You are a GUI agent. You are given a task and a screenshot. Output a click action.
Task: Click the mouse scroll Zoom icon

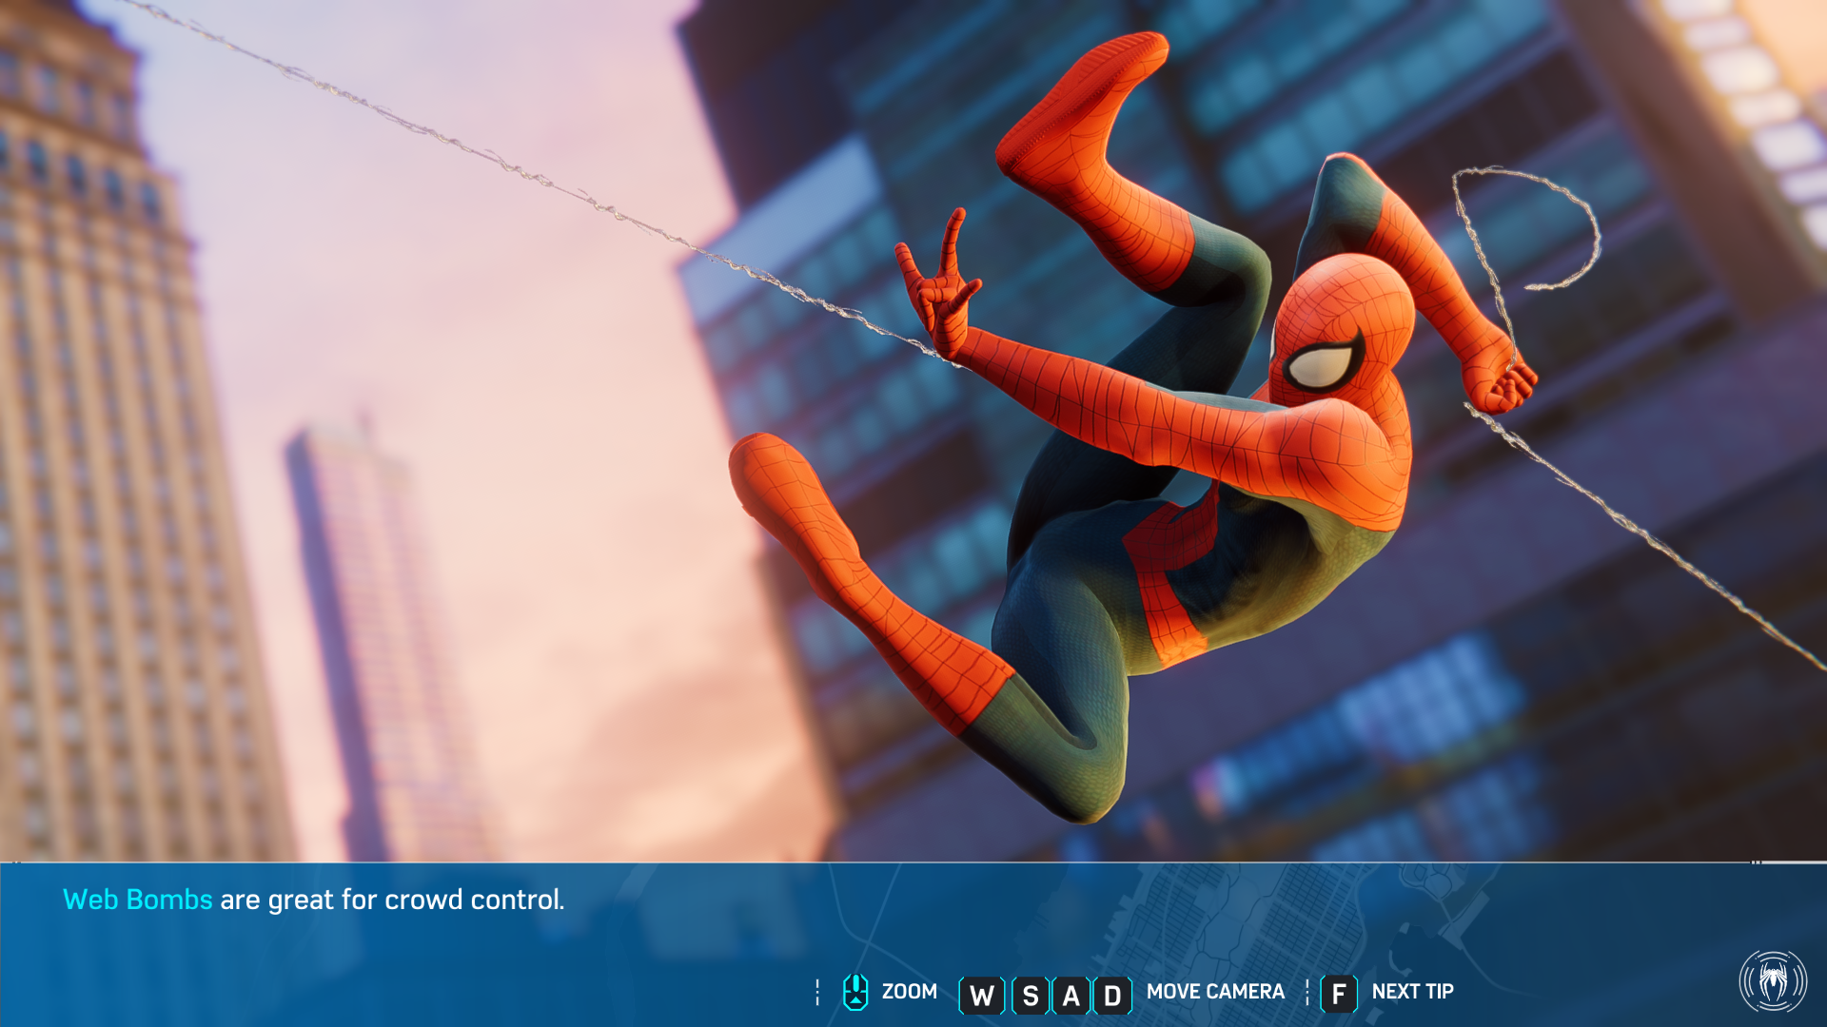855,992
